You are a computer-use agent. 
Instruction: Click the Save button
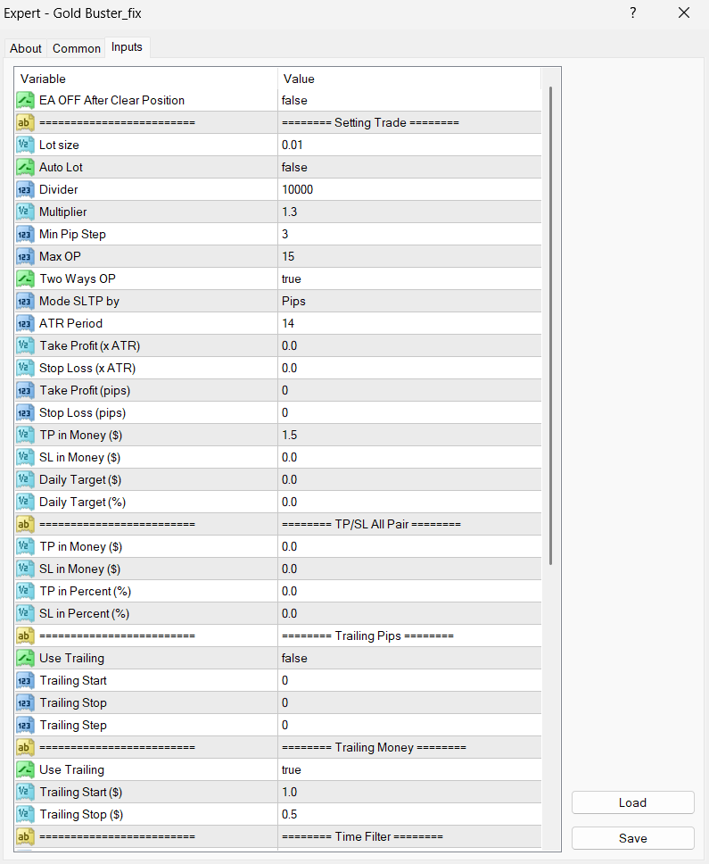click(x=632, y=838)
